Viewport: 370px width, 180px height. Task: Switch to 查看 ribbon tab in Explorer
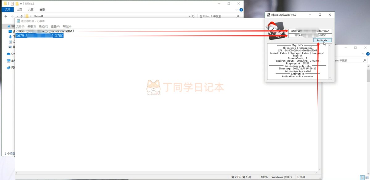[42, 10]
